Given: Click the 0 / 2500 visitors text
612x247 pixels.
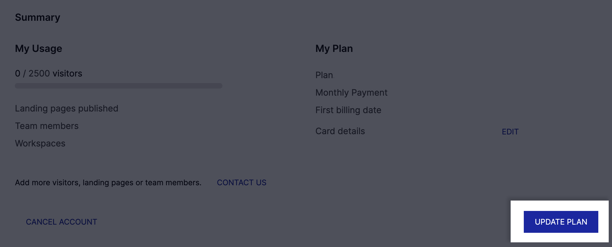Looking at the screenshot, I should click(x=48, y=73).
